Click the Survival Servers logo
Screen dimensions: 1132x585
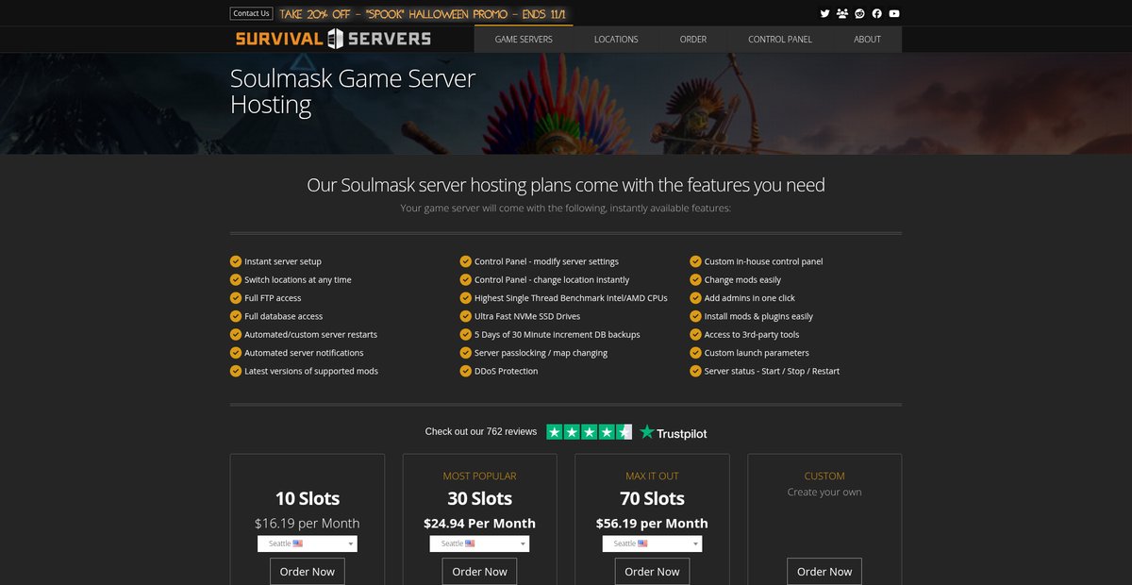333,39
